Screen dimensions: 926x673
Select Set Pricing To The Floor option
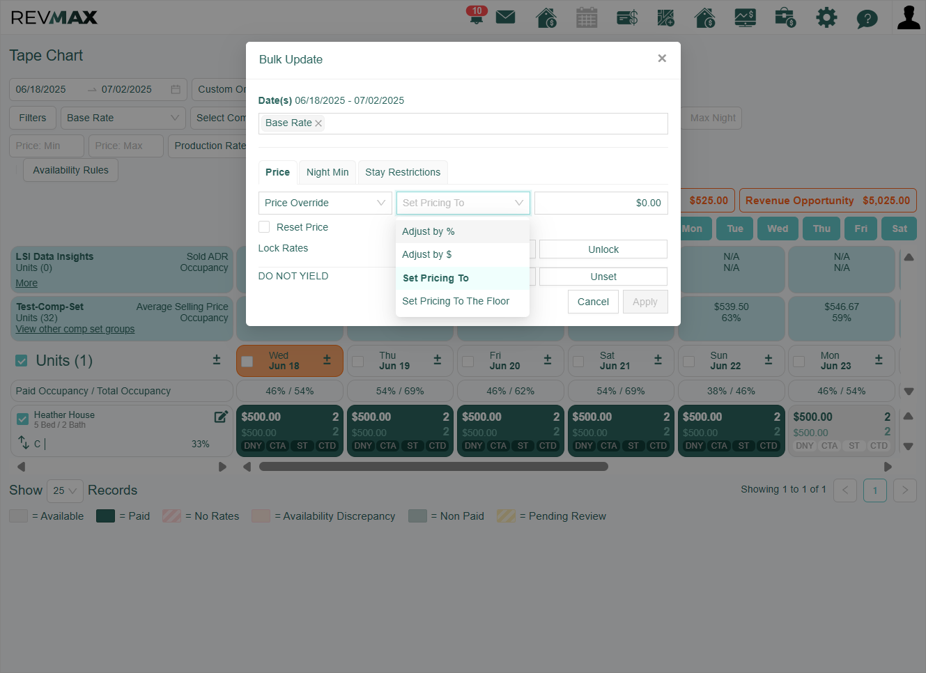(463, 301)
